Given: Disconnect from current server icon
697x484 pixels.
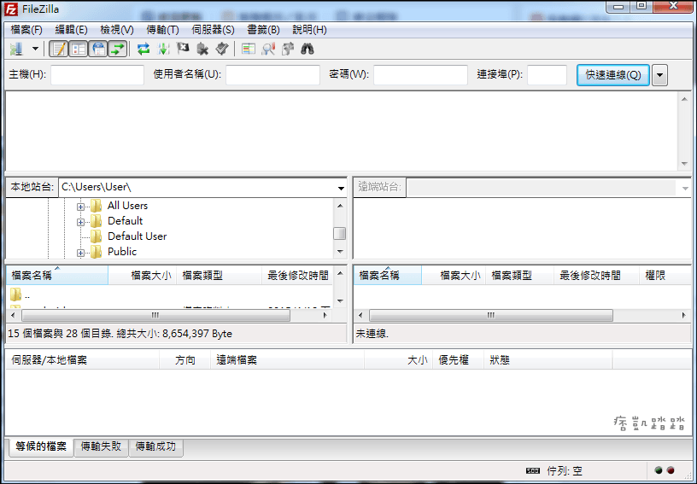Looking at the screenshot, I should pos(202,49).
